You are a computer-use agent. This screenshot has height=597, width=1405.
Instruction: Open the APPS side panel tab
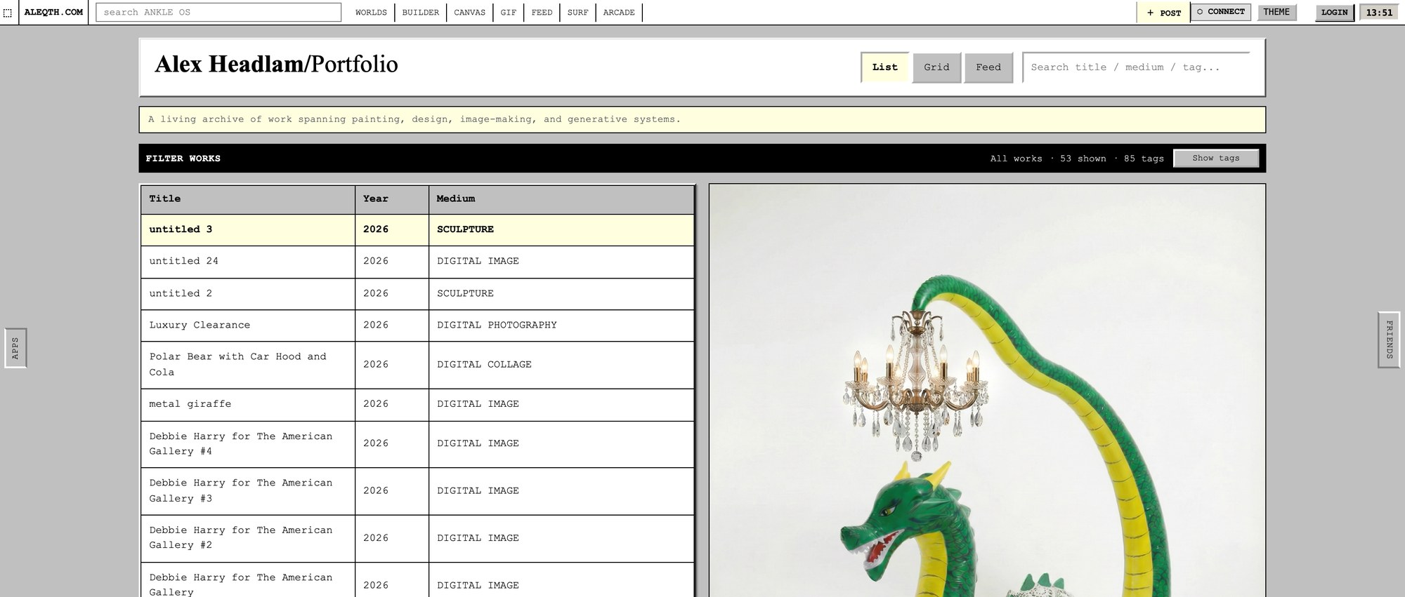(x=15, y=348)
